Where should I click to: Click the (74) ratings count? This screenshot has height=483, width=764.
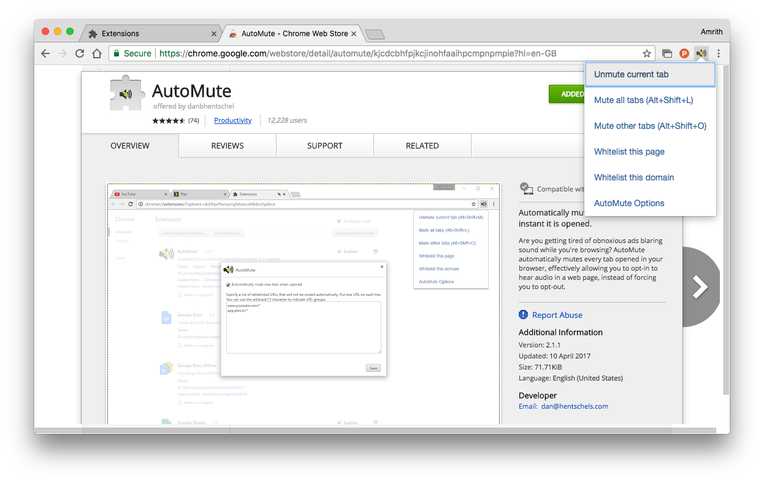click(x=193, y=120)
